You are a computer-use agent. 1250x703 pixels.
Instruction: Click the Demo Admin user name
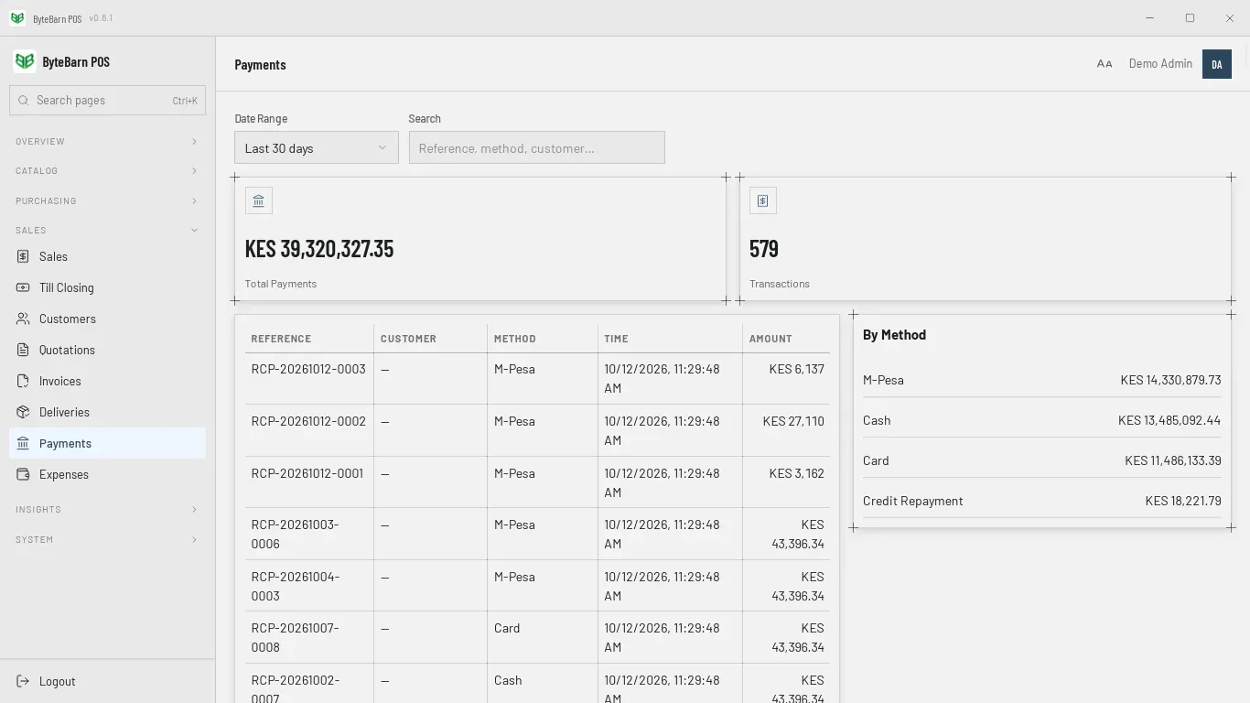[1160, 64]
